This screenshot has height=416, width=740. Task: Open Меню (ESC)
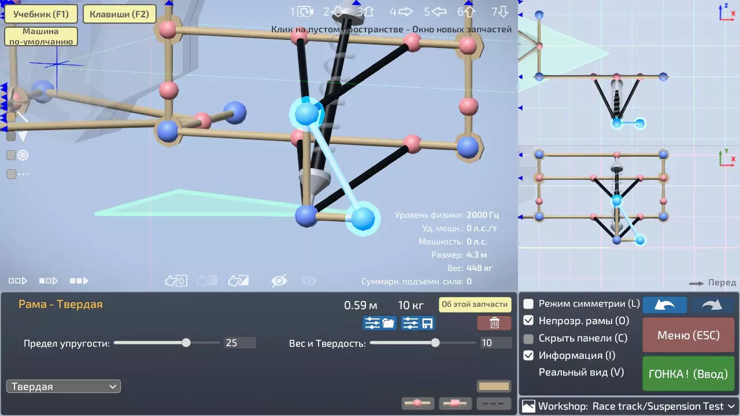coord(689,335)
